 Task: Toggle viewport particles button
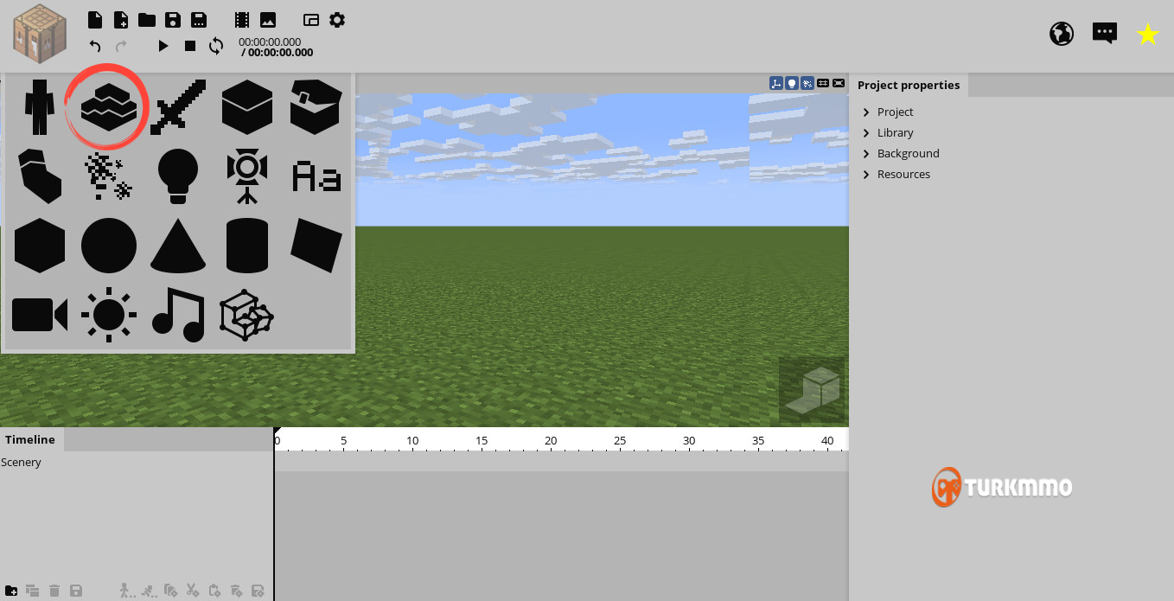point(807,83)
